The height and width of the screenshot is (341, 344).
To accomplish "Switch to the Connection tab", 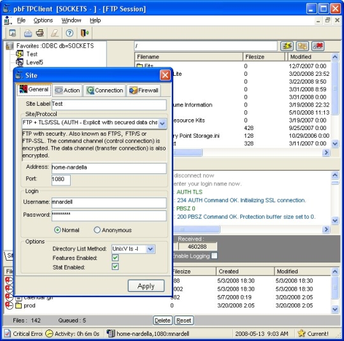I will (x=104, y=91).
